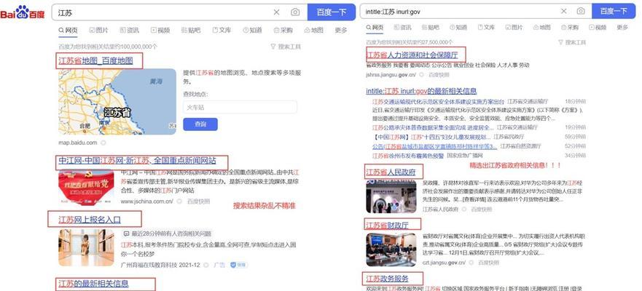Open 采购 tab on the right page
The image size is (642, 291).
click(x=570, y=28)
